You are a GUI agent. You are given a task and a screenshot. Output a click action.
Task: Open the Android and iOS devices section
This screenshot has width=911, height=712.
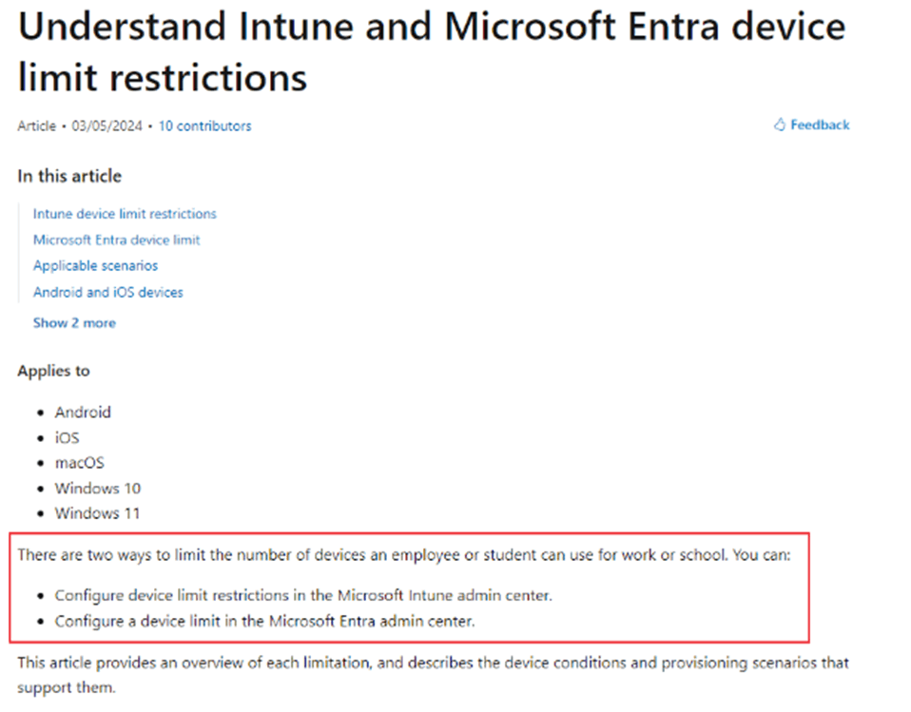tap(107, 292)
